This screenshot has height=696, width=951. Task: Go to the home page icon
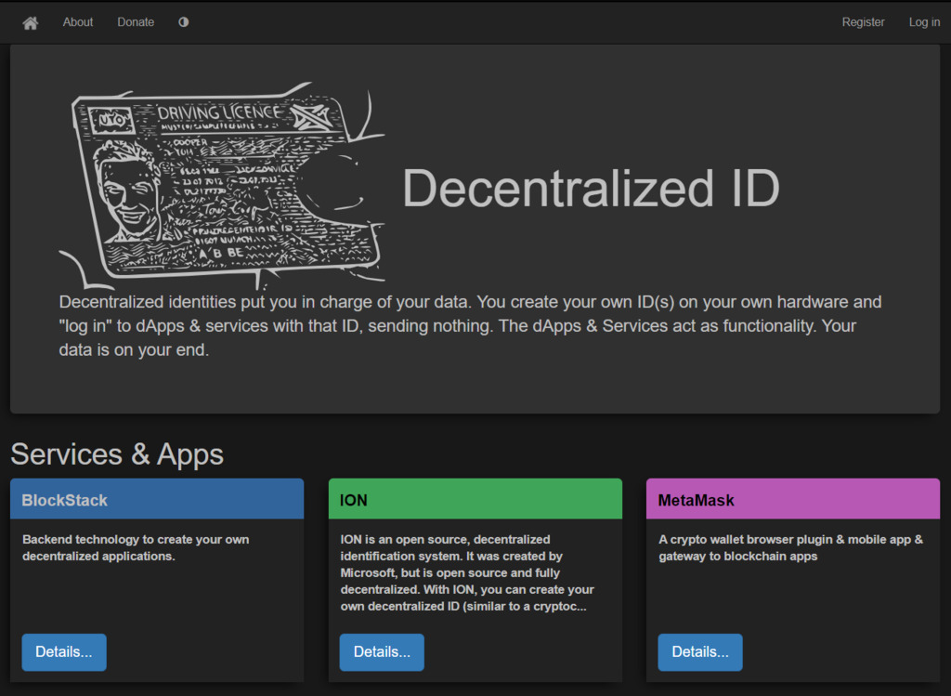click(x=31, y=22)
